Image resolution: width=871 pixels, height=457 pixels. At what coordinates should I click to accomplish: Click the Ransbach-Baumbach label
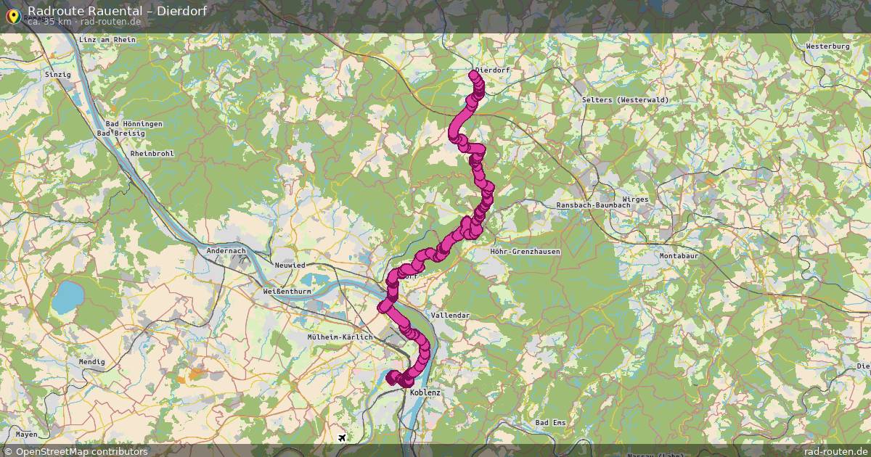click(x=593, y=205)
